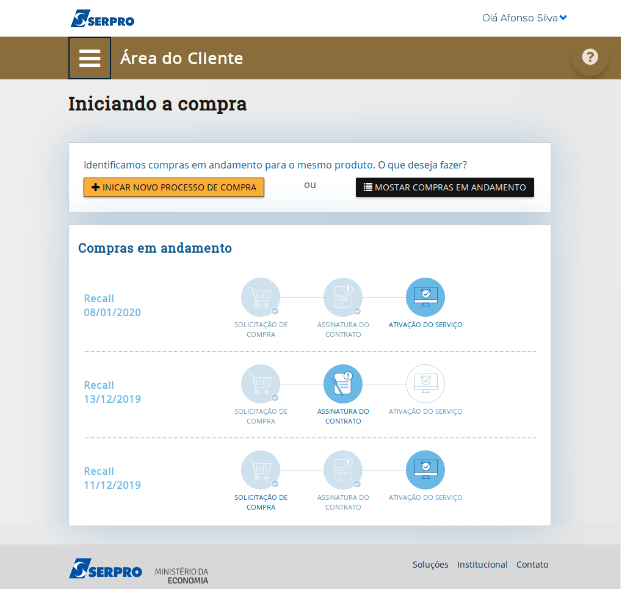Open the Recall 13/12/2019 purchase entry

tap(112, 392)
